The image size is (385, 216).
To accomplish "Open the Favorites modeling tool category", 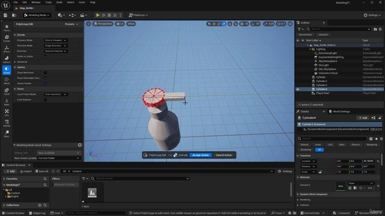I will click(x=7, y=28).
